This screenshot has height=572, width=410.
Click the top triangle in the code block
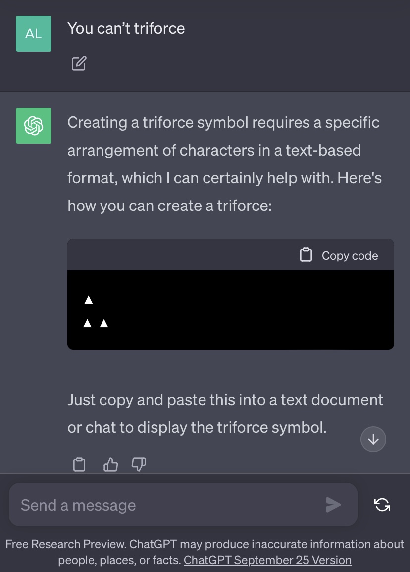click(89, 300)
